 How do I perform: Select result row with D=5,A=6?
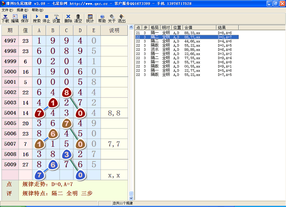click(187, 70)
